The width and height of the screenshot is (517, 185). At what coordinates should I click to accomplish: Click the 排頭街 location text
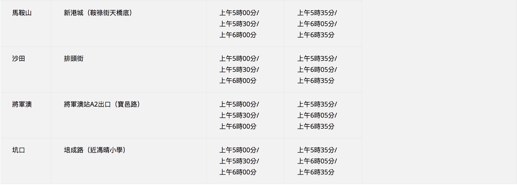73,59
